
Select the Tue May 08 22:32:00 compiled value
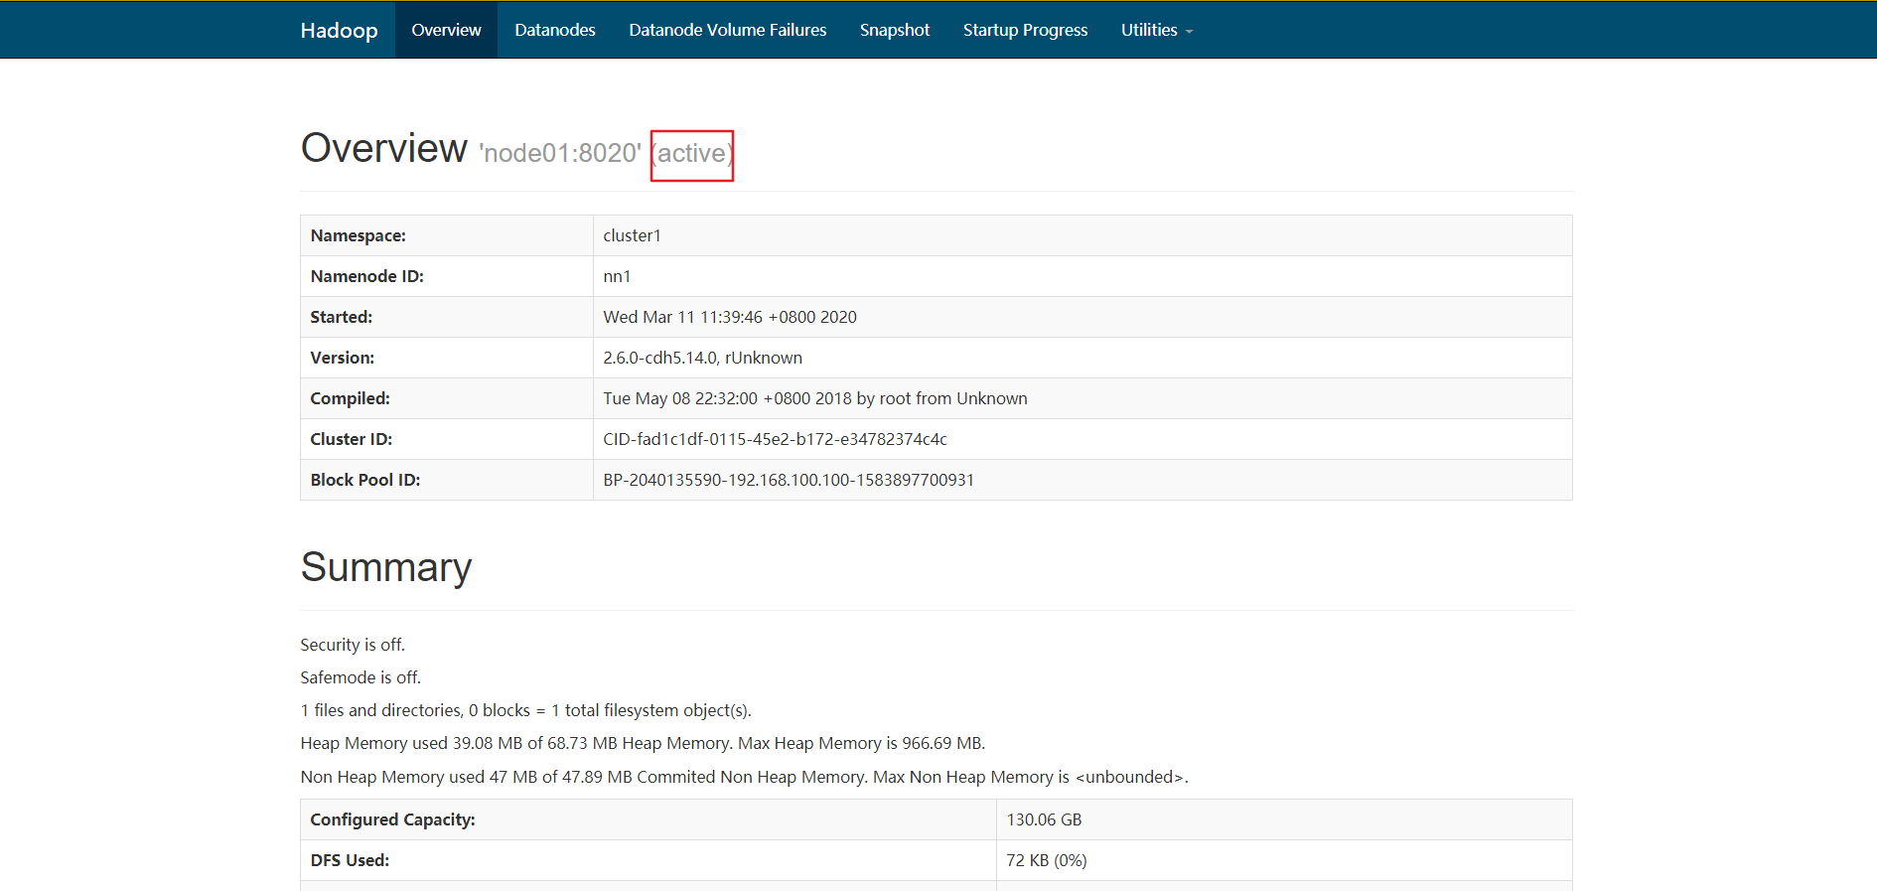point(815,398)
